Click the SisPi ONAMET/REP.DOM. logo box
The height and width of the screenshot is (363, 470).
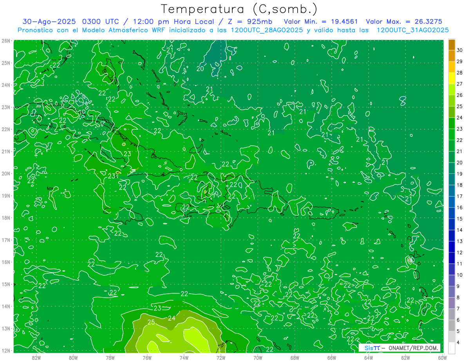pos(399,348)
